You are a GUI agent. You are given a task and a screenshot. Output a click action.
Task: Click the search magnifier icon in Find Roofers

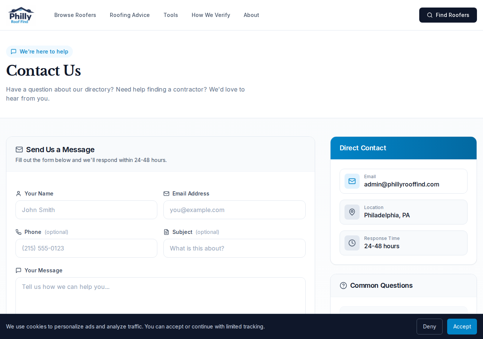[430, 15]
